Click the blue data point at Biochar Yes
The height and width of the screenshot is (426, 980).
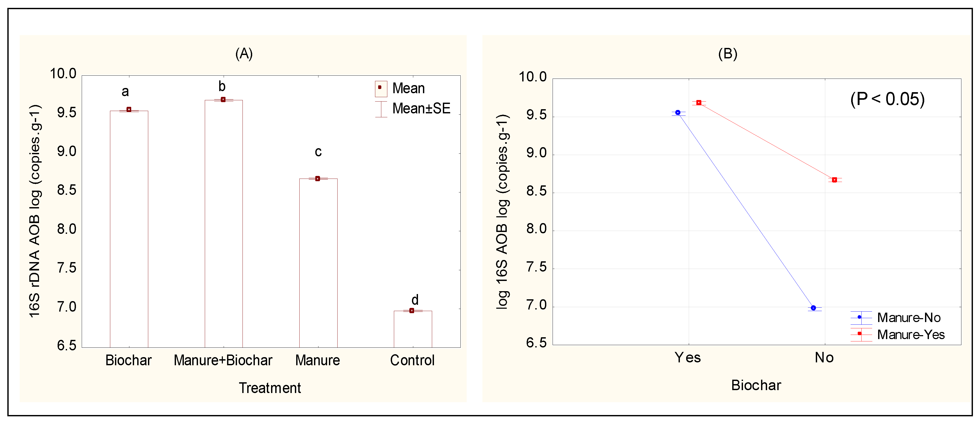pos(678,113)
